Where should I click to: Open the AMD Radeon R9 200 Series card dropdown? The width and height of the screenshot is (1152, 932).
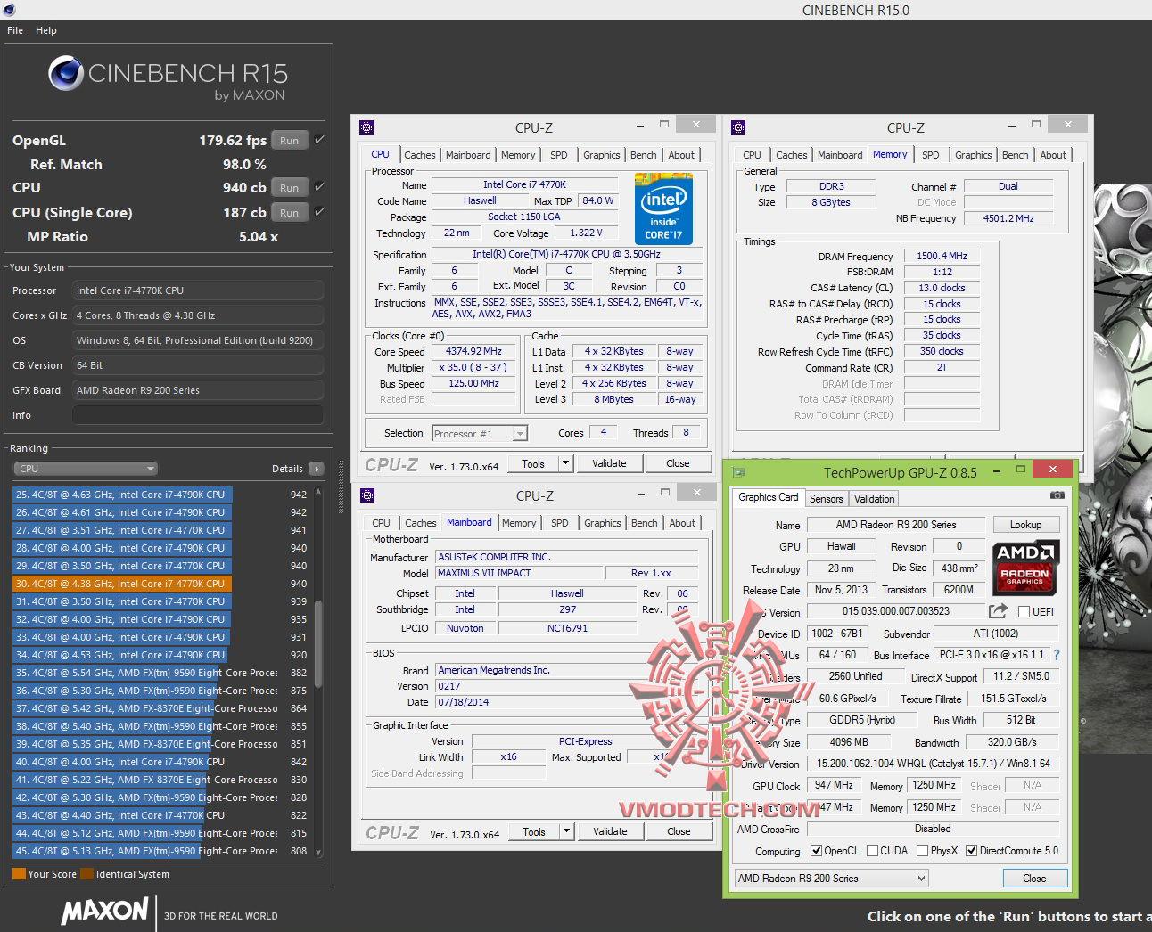831,879
